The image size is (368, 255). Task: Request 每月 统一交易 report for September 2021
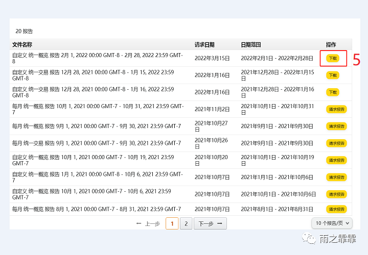point(336,143)
